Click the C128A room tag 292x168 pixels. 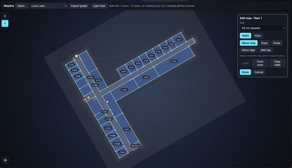pos(117,144)
